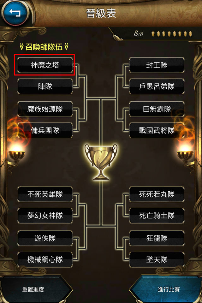Image resolution: width=202 pixels, height=303 pixels.
Task: Select the 死死若丸隊 team
Action: pos(157,194)
